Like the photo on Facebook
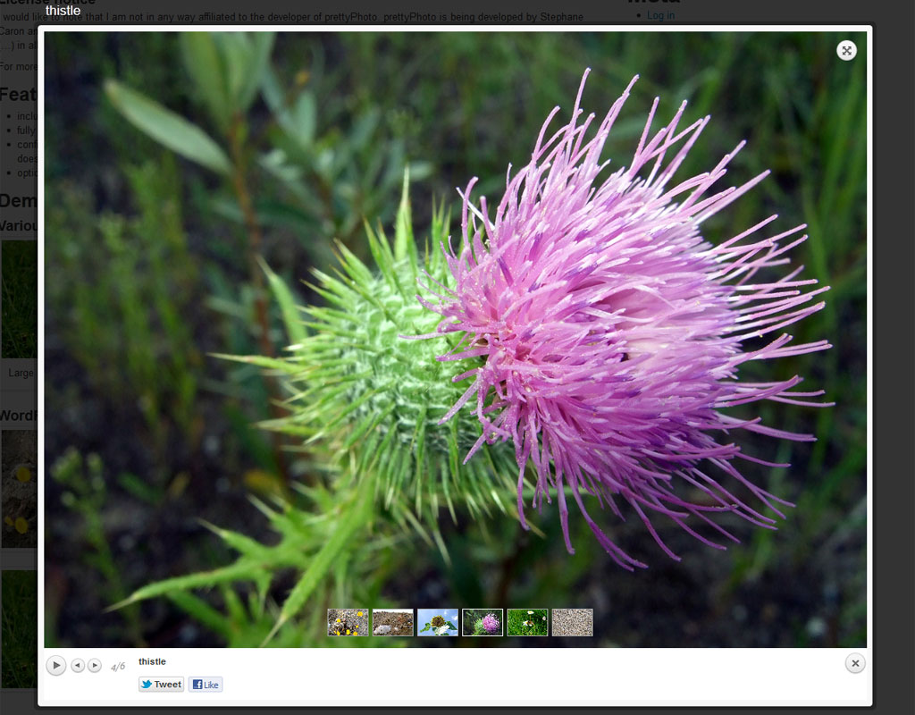915x715 pixels. (x=206, y=685)
